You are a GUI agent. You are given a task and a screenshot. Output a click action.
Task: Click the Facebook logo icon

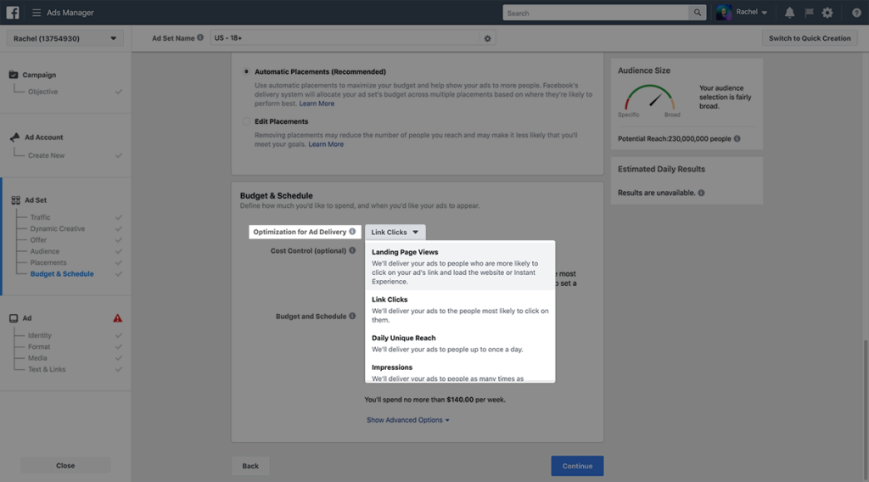tap(13, 13)
